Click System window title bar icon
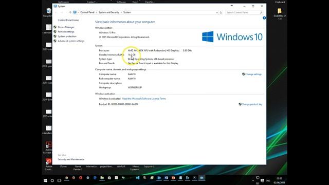Screen dimensions: 329x185 click(55, 6)
